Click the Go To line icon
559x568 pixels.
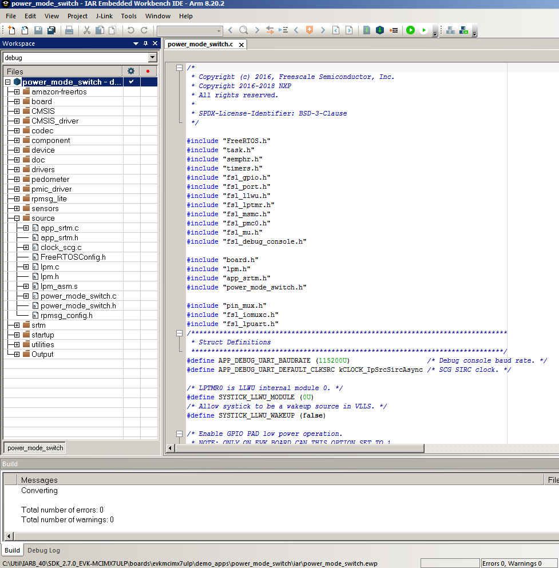pyautogui.click(x=283, y=30)
